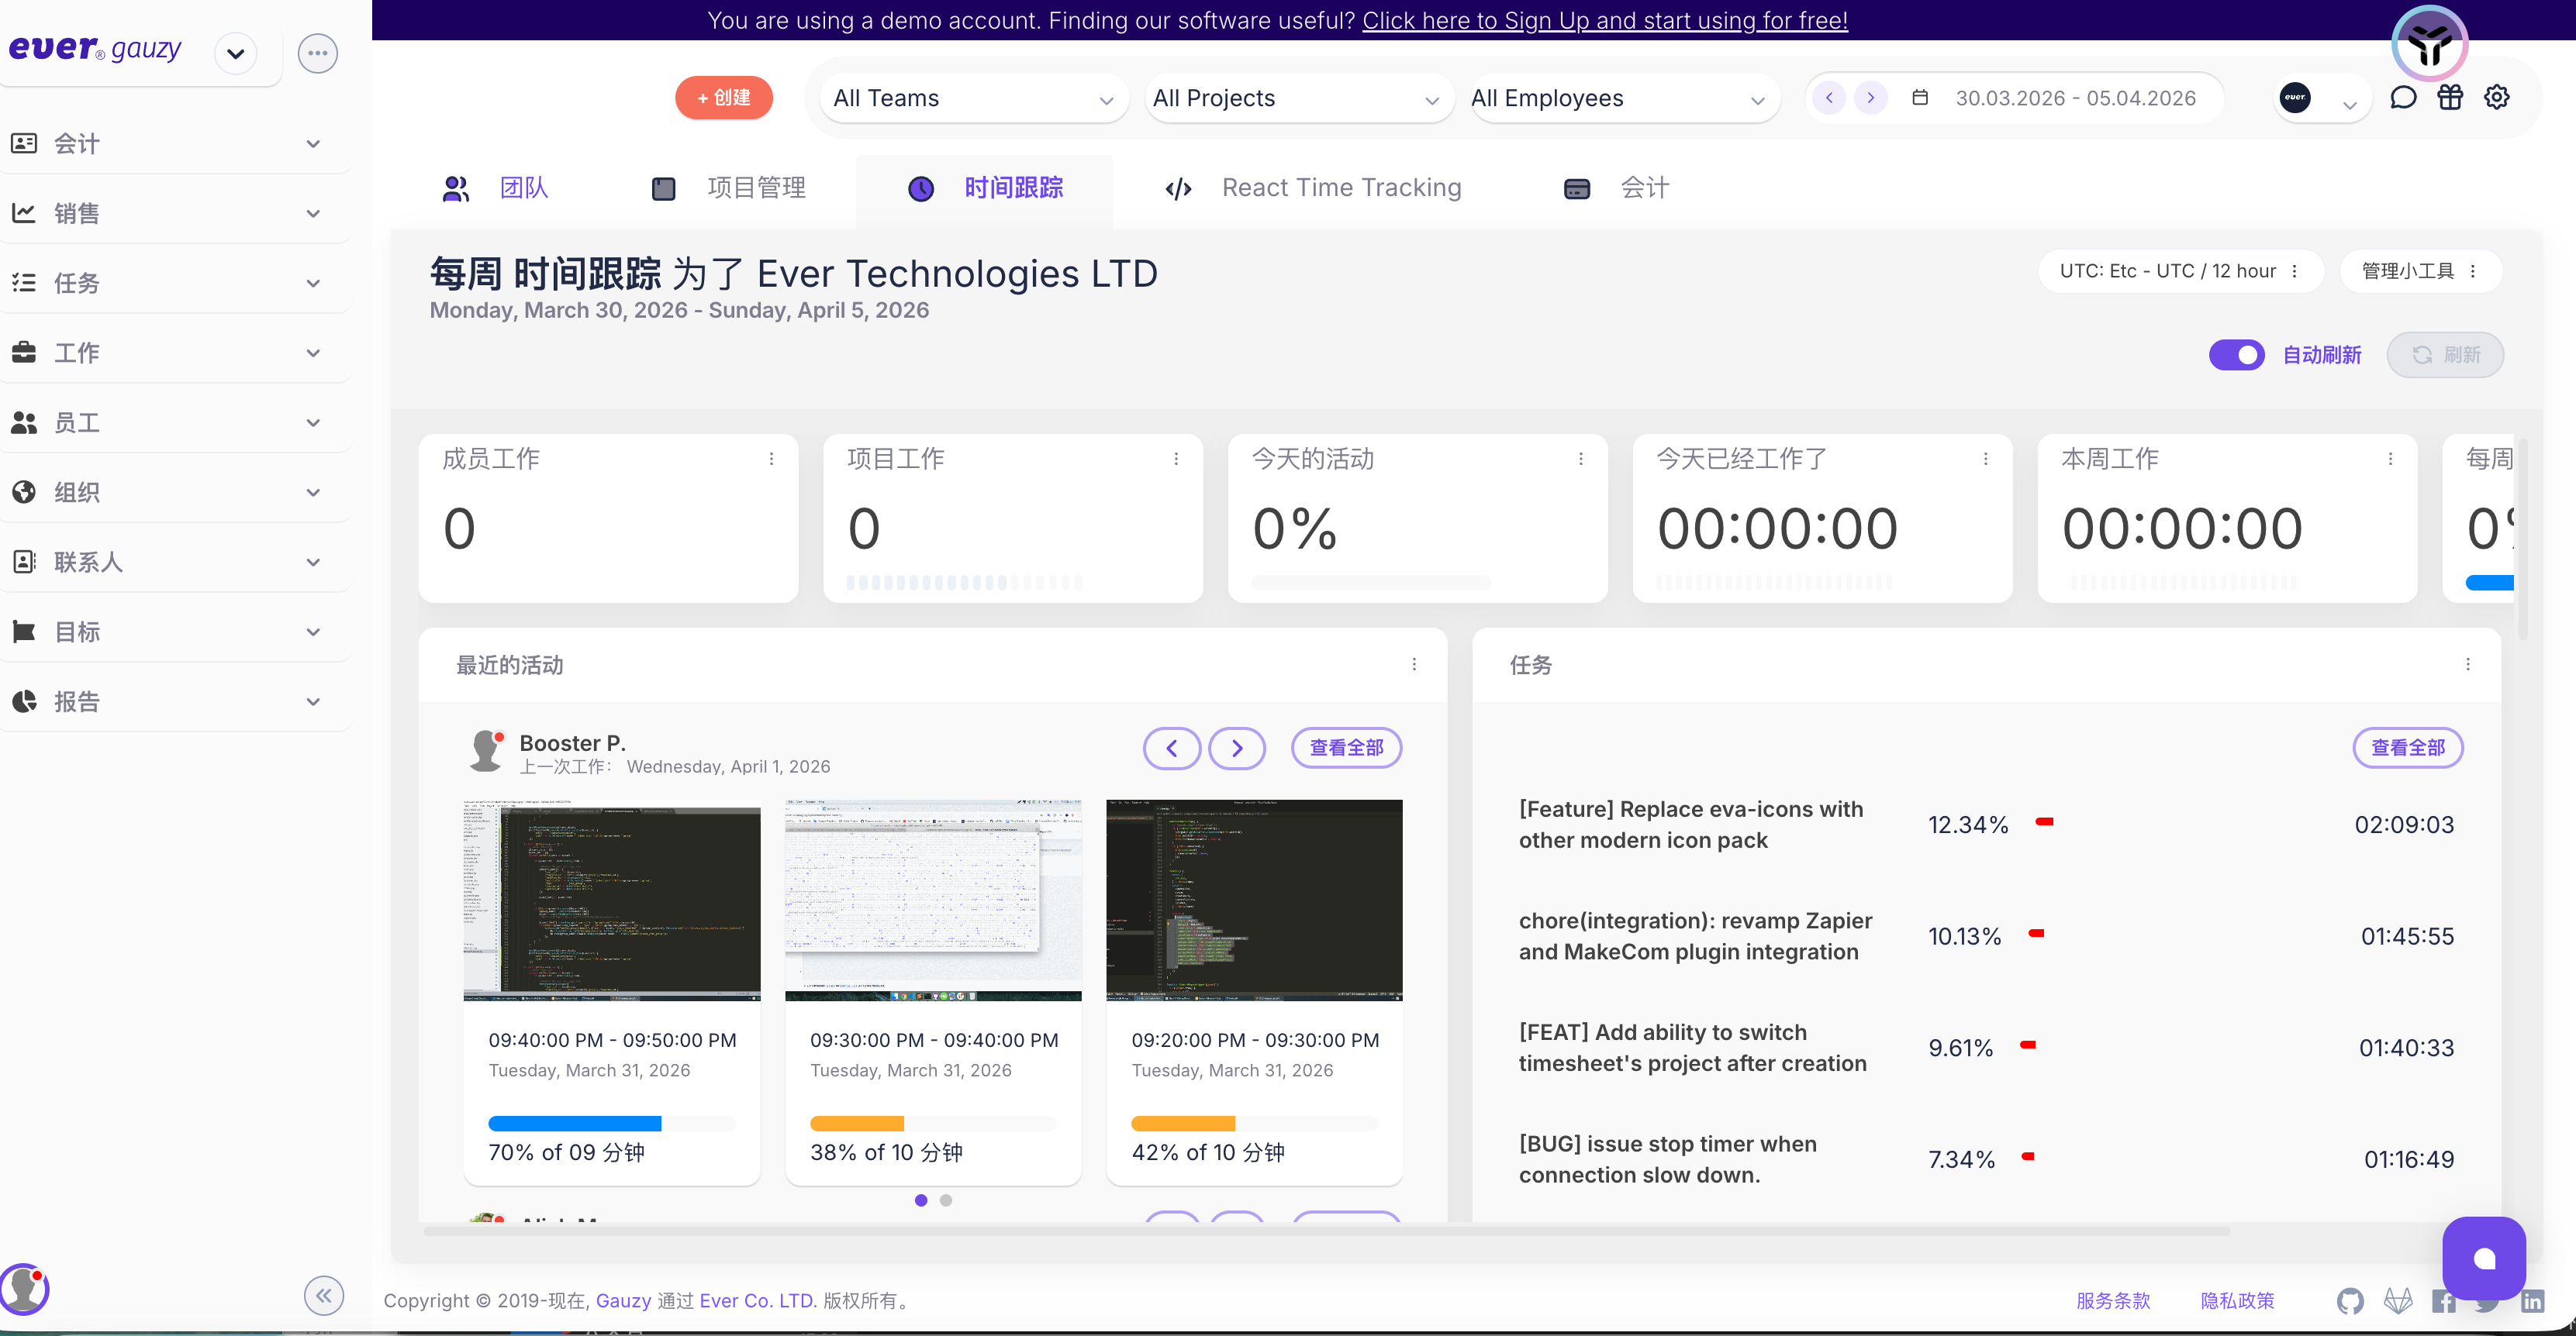The height and width of the screenshot is (1336, 2576).
Task: Open the All Projects dropdown
Action: (x=1299, y=98)
